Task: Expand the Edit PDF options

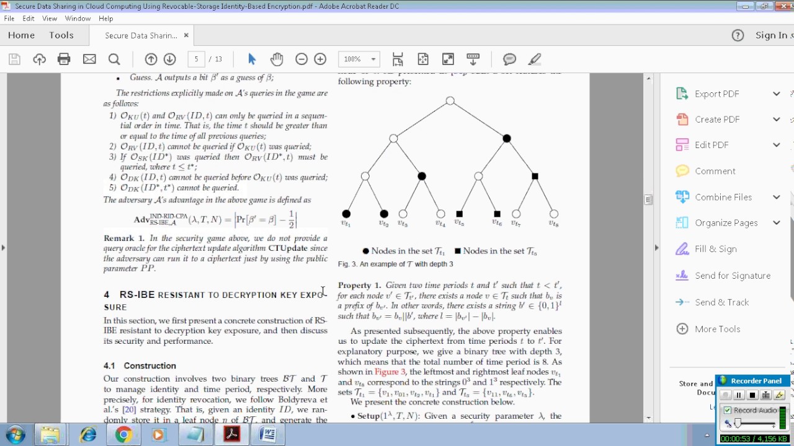Action: coord(776,145)
